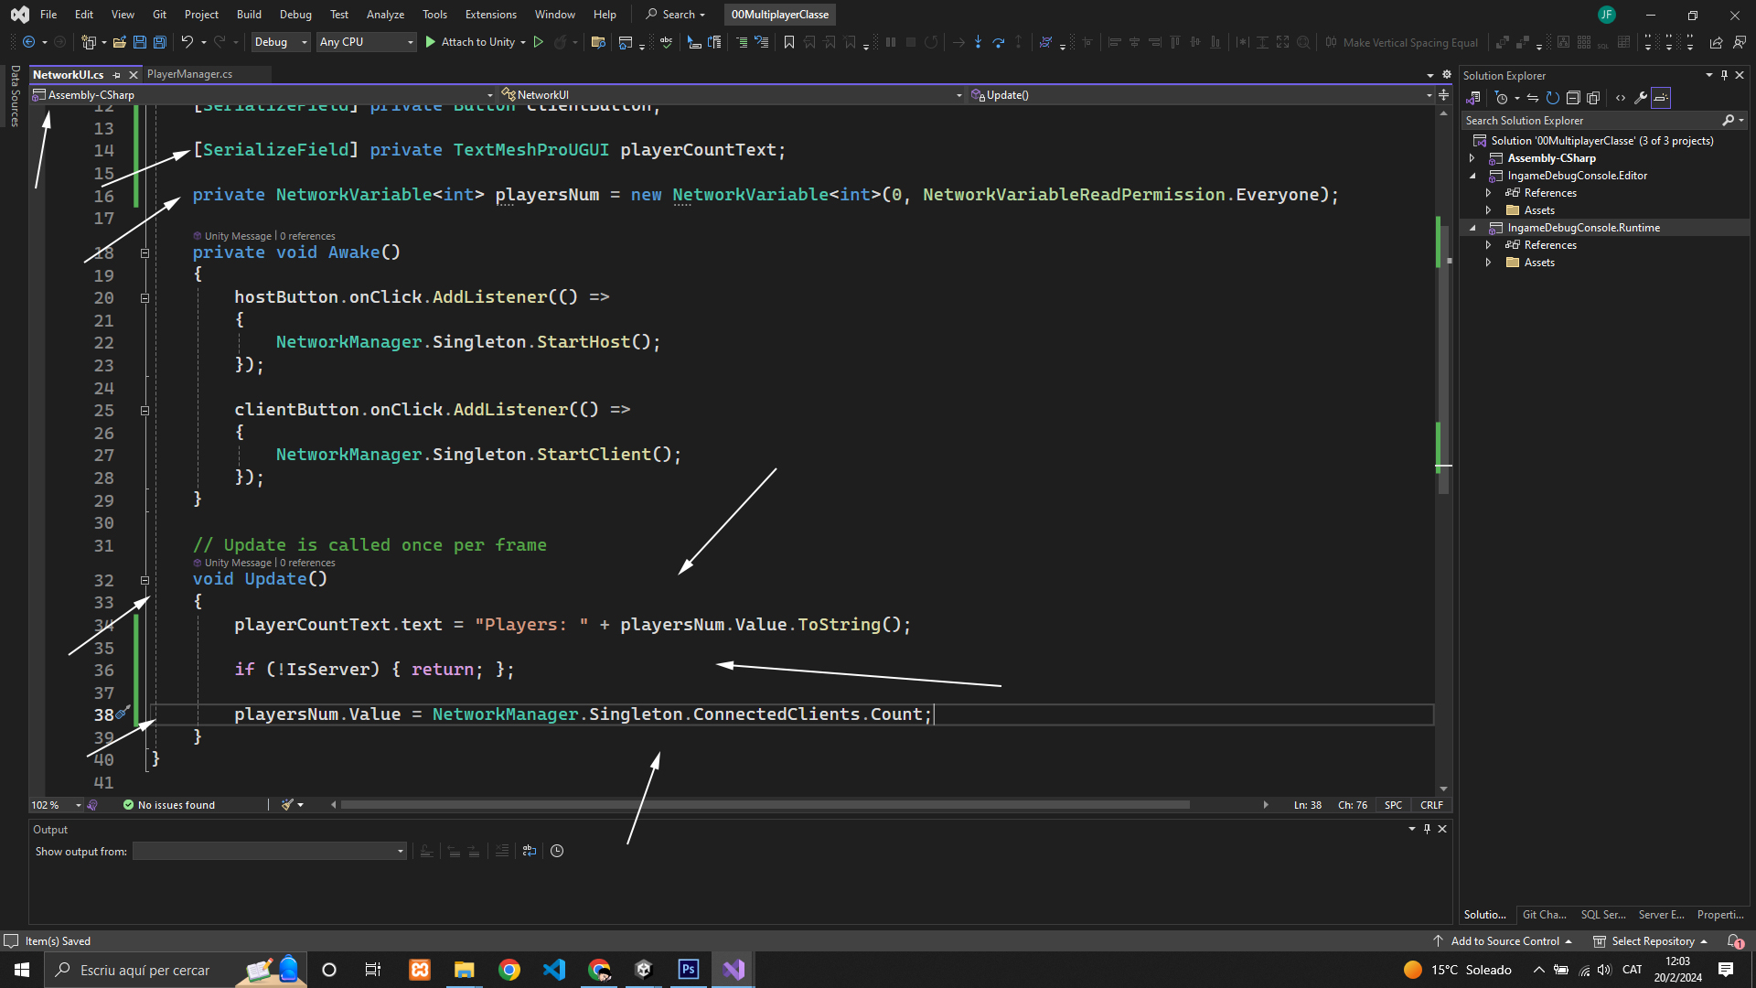This screenshot has height=988, width=1756.
Task: Expand the Assembly-CSharp project node
Action: [x=1472, y=158]
